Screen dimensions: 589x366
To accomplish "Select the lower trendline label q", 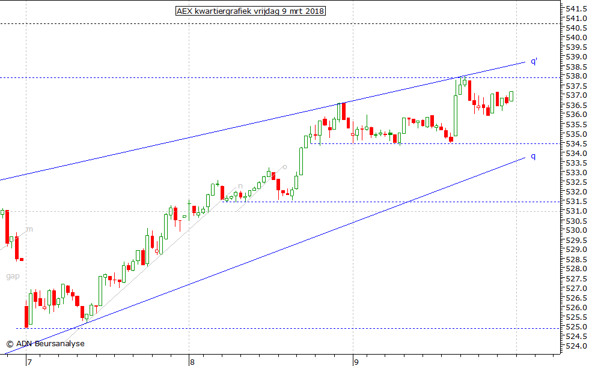I will pos(533,157).
